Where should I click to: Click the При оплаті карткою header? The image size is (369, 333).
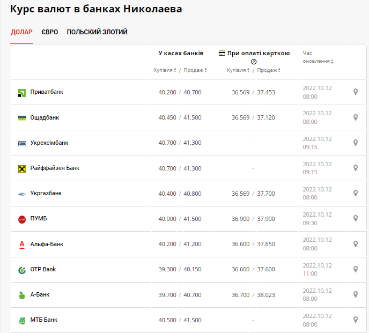[259, 53]
